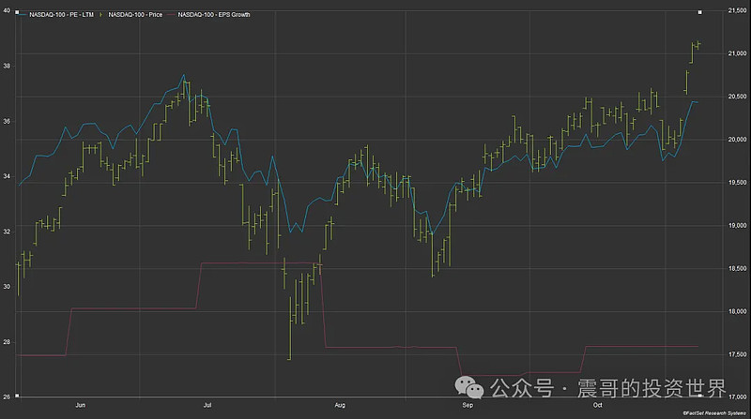Click the bottom-left white corner handle of chart
This screenshot has width=751, height=419.
[x=17, y=396]
